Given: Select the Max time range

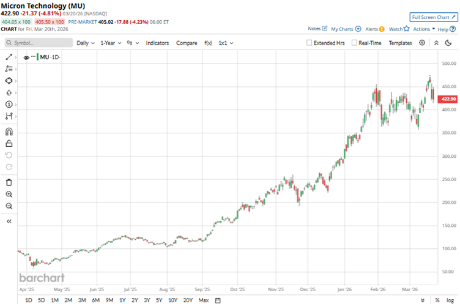Looking at the screenshot, I should click(204, 300).
